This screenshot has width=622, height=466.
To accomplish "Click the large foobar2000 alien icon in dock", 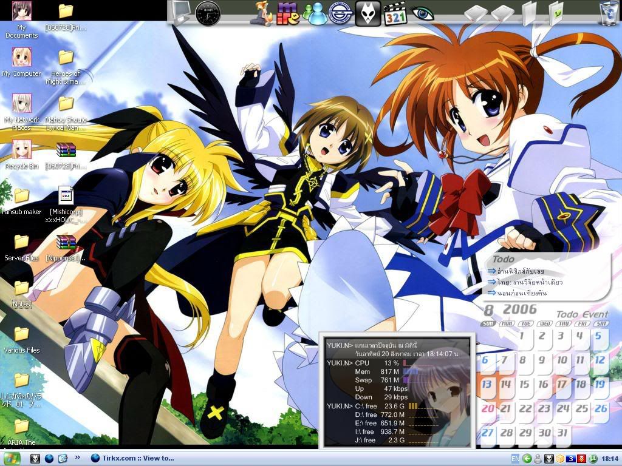I will click(367, 13).
